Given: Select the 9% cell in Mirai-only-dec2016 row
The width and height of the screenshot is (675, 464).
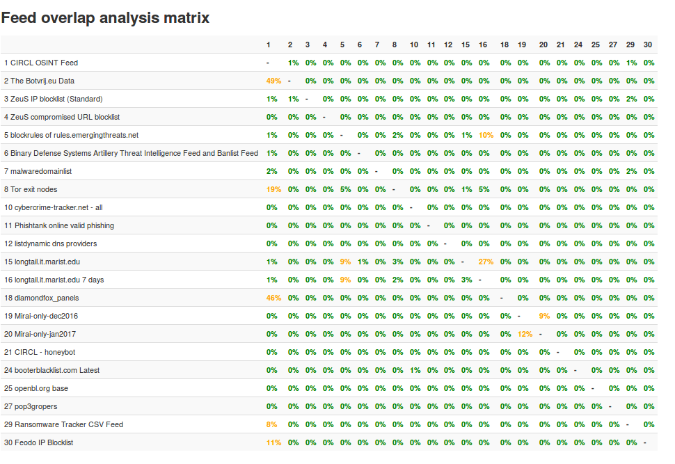Looking at the screenshot, I should point(544,316).
